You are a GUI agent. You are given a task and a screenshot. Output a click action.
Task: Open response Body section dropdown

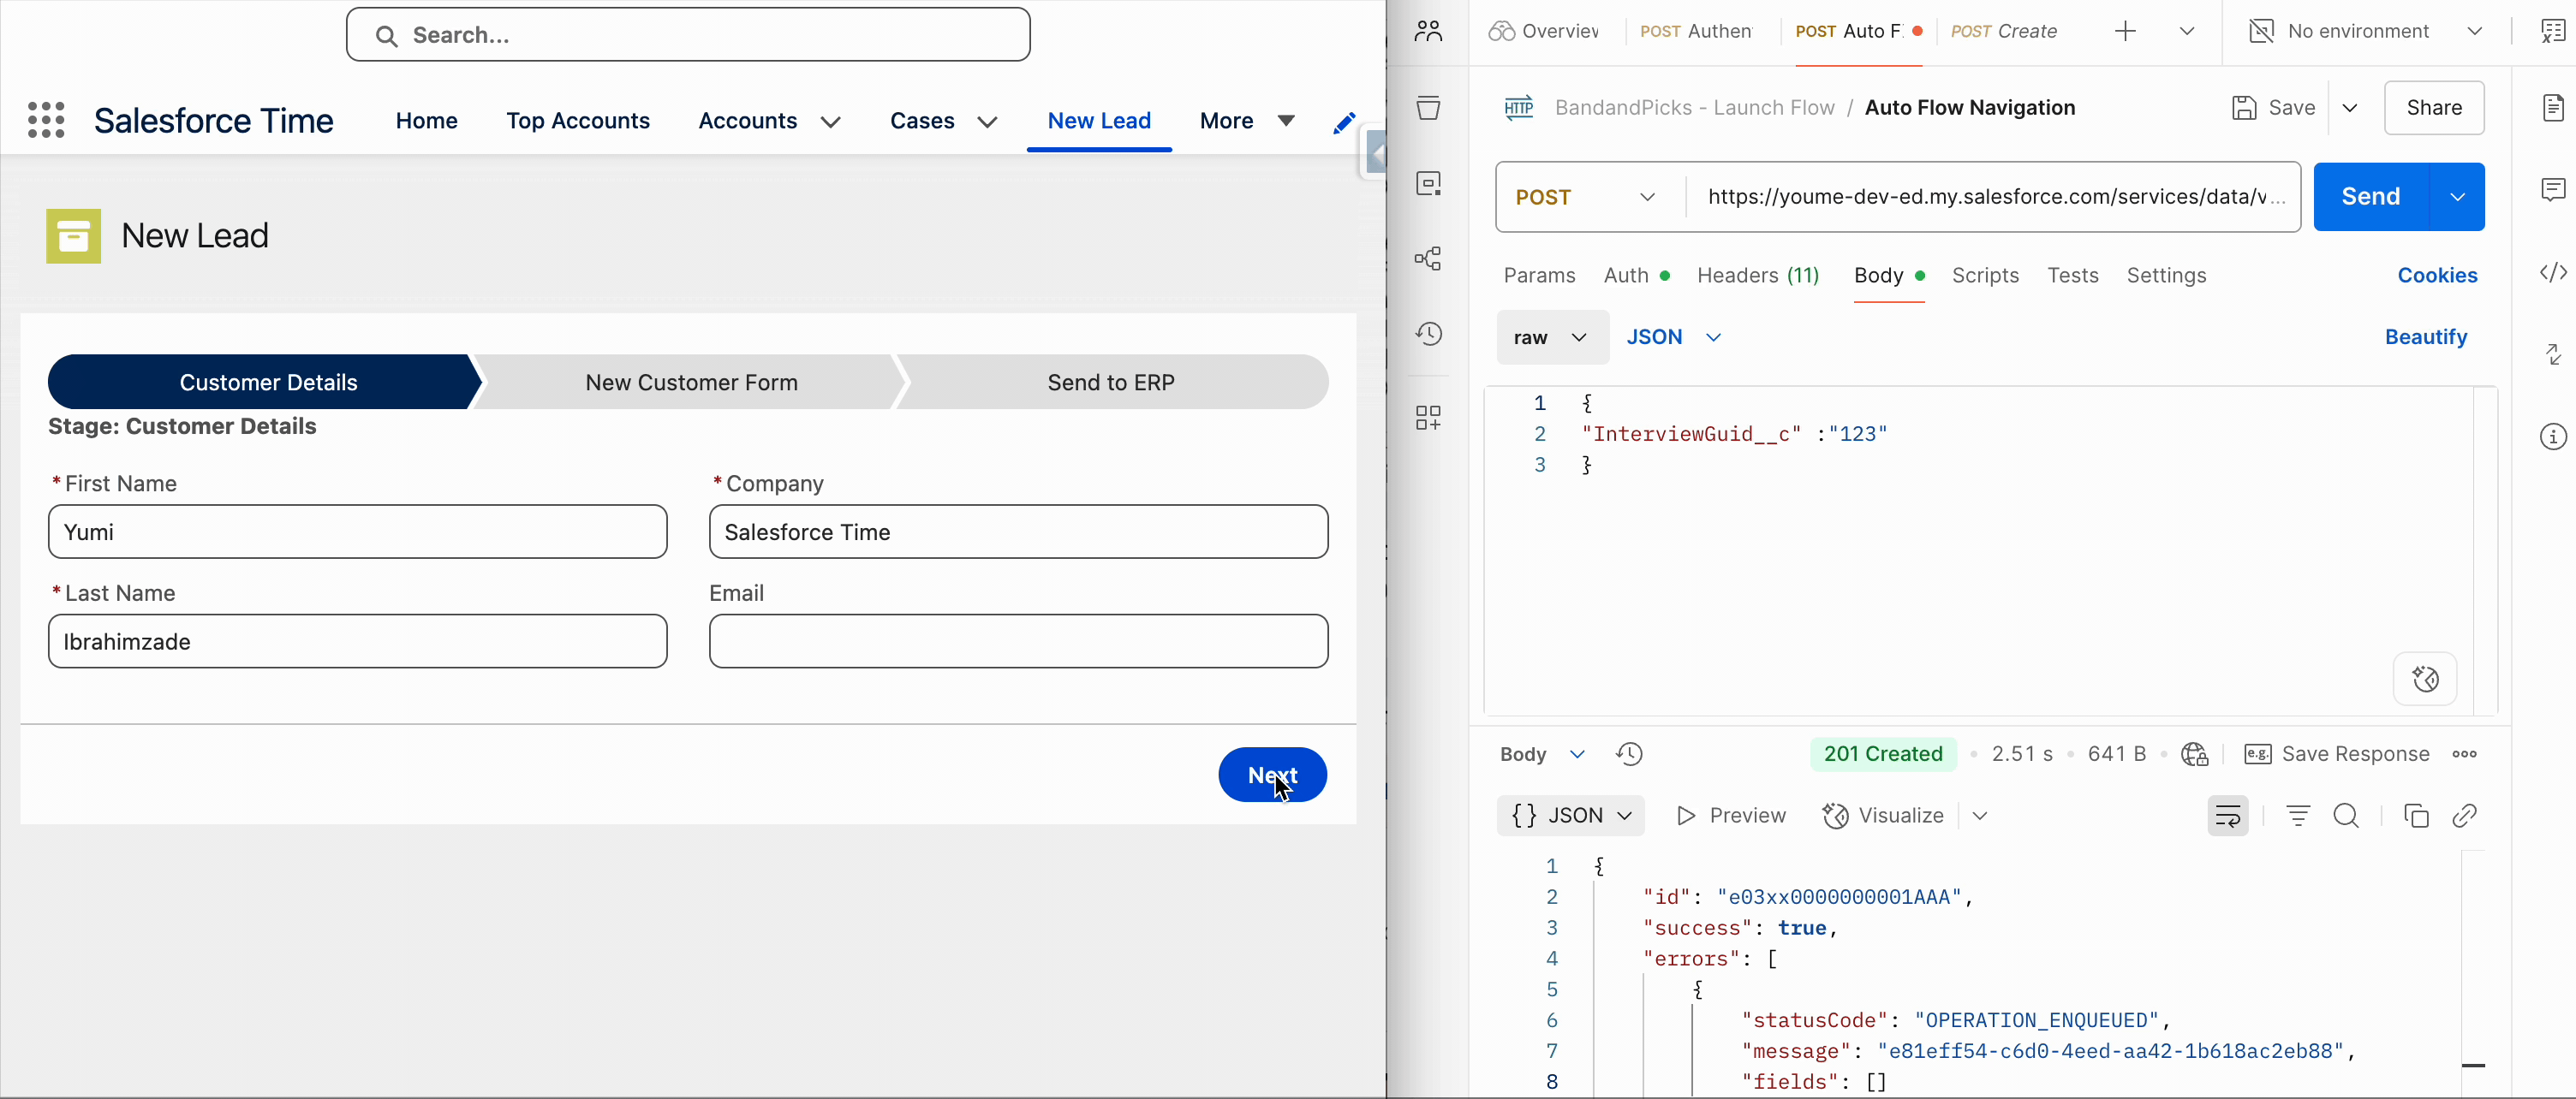coord(1542,754)
